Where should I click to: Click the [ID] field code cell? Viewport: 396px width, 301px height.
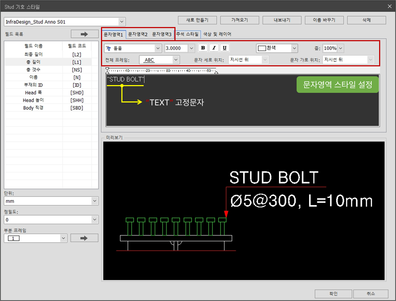pyautogui.click(x=77, y=85)
